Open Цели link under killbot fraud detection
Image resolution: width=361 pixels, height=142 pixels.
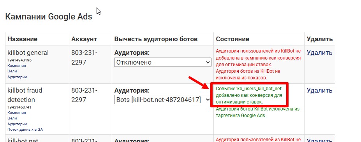tap(12, 118)
